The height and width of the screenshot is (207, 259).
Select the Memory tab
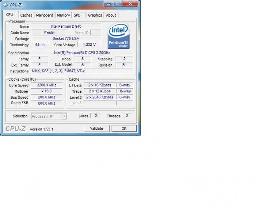coord(63,15)
